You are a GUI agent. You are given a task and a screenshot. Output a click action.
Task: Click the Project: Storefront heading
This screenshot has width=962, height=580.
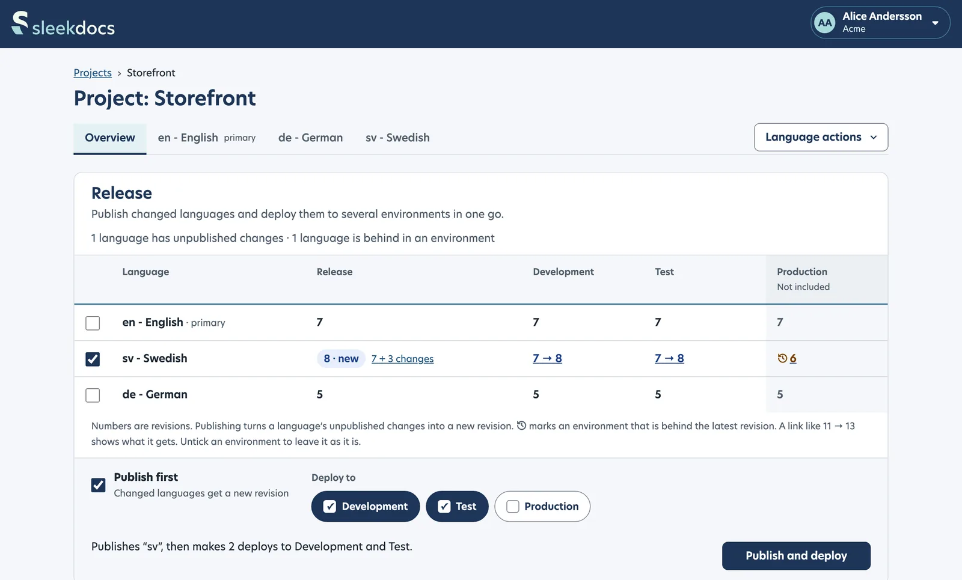[165, 98]
